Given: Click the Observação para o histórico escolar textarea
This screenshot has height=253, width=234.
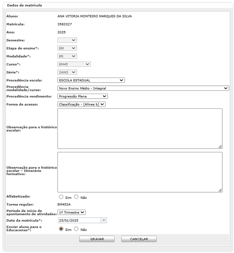Looking at the screenshot, I should [140, 129].
